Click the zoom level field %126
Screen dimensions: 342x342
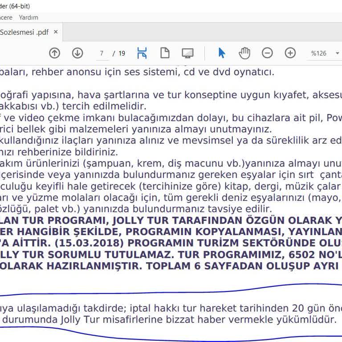coord(319,53)
